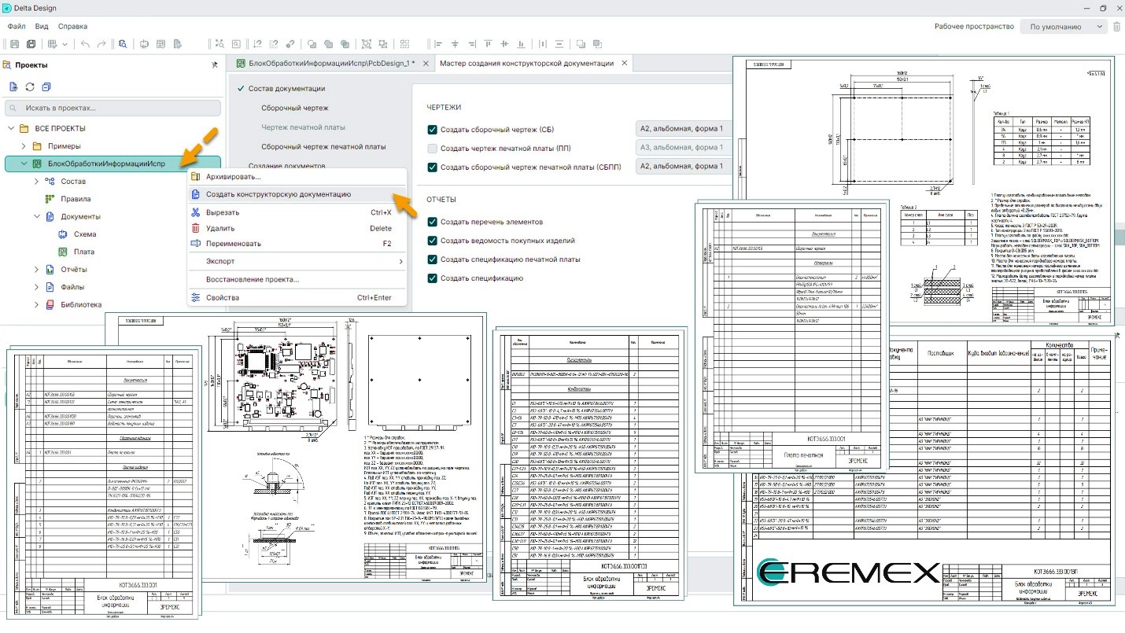Viewport: 1125px width, 633px height.
Task: Pin the Проекты panel with the pin icon
Action: 215,65
